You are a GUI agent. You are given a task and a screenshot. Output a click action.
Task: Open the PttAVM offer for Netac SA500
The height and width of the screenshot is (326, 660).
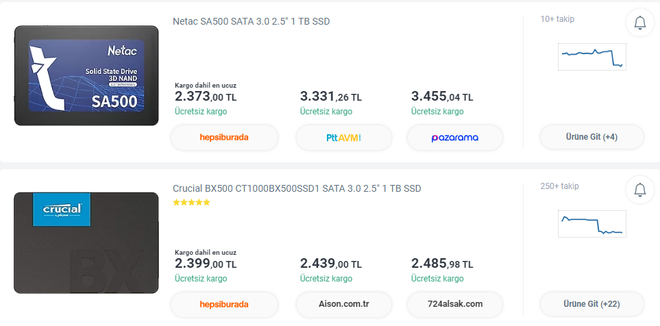pos(344,138)
